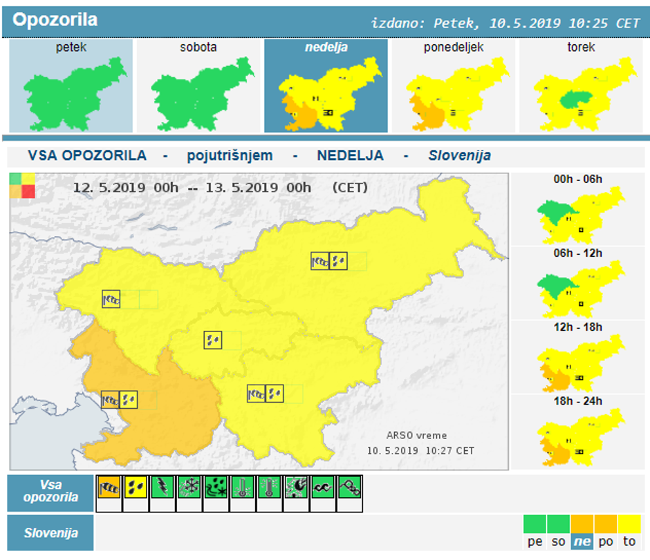650x560 pixels.
Task: Click the orange 'po' day color swatch
Action: coord(606,534)
